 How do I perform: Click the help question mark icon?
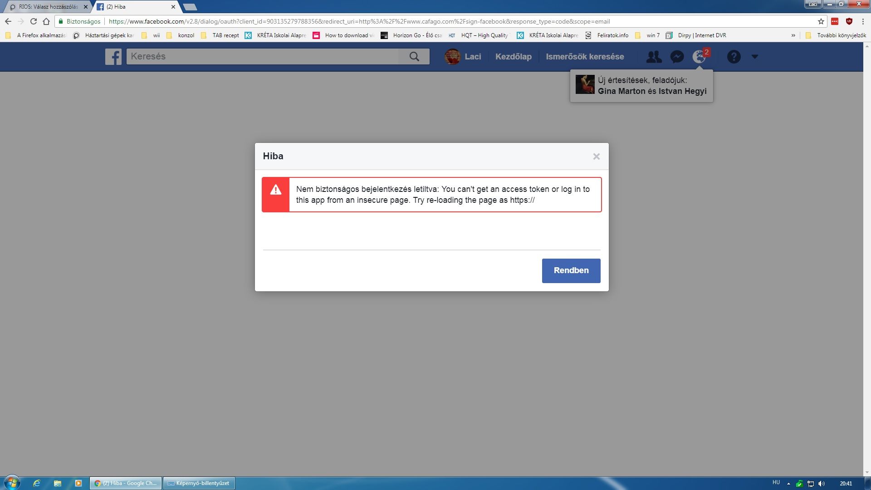(x=734, y=57)
